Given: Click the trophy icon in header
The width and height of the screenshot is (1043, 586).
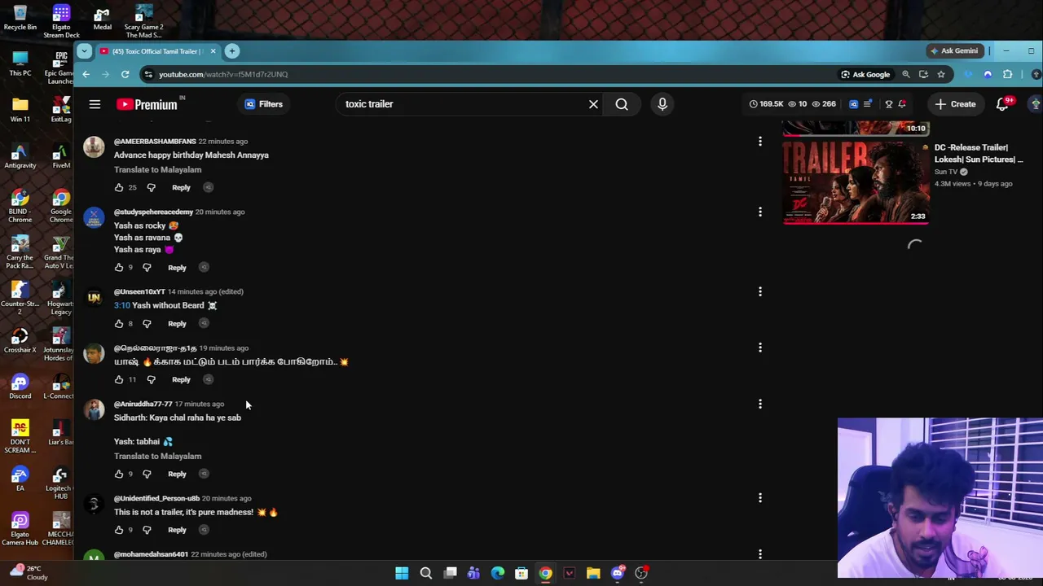Looking at the screenshot, I should tap(889, 104).
